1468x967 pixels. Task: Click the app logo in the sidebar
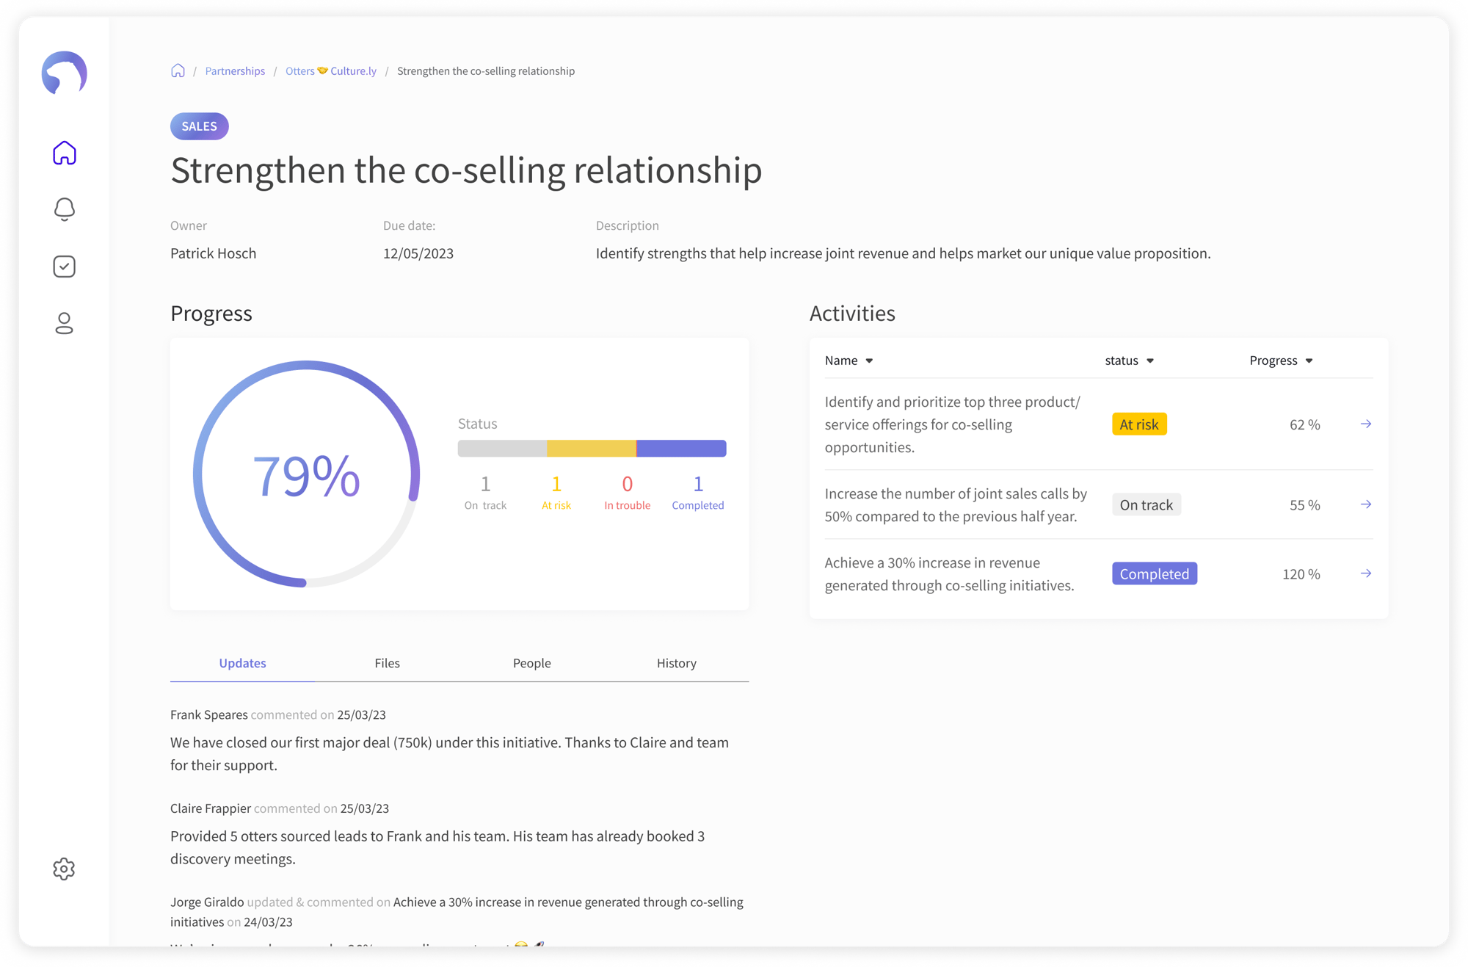[65, 73]
